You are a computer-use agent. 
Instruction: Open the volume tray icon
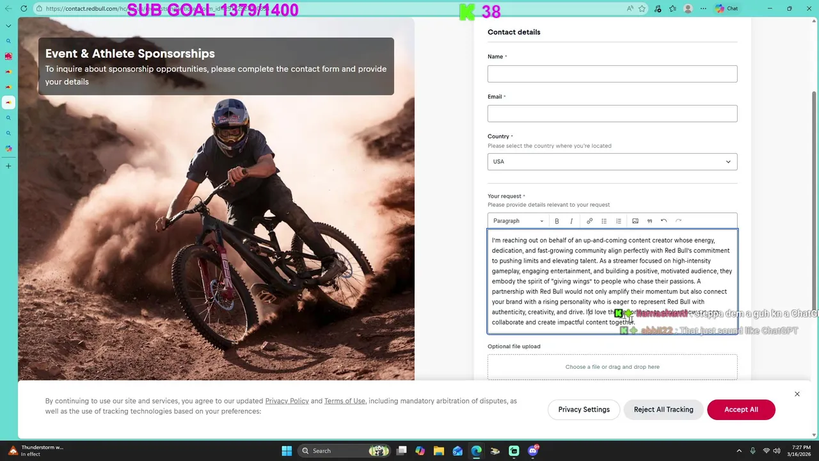tap(777, 451)
